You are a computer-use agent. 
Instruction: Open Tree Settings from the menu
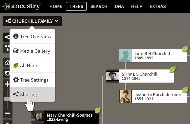[32, 80]
